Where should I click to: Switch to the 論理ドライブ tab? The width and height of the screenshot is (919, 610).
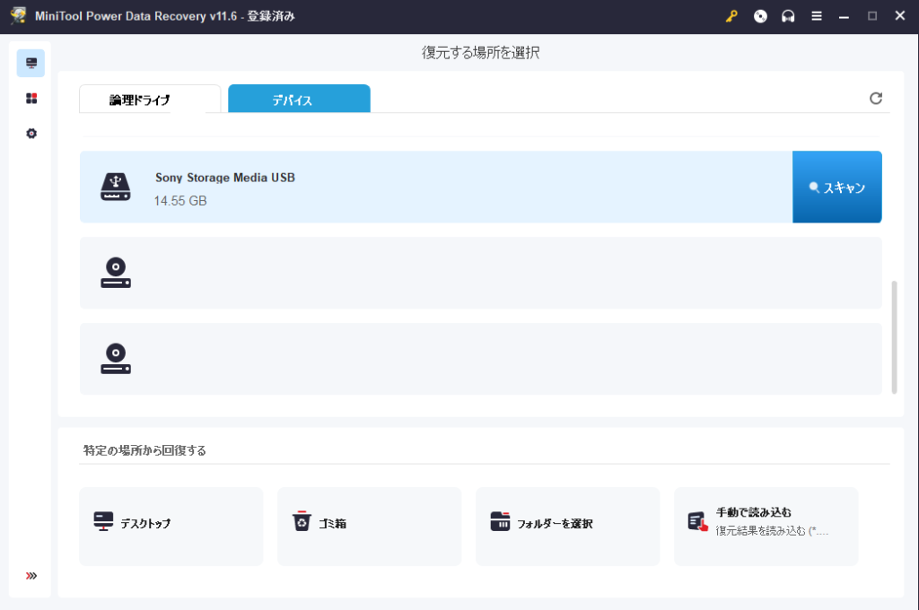click(150, 99)
